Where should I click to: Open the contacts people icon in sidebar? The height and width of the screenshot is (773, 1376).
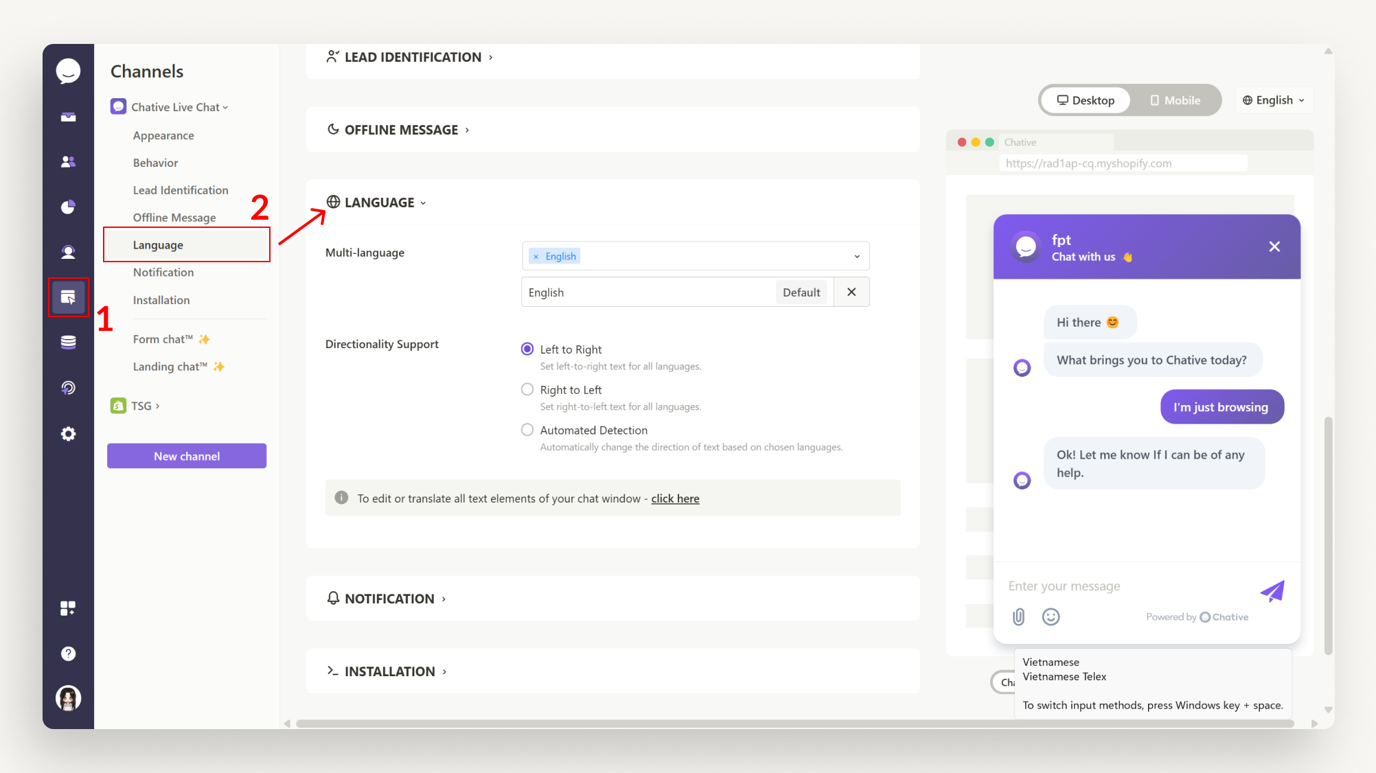[68, 162]
